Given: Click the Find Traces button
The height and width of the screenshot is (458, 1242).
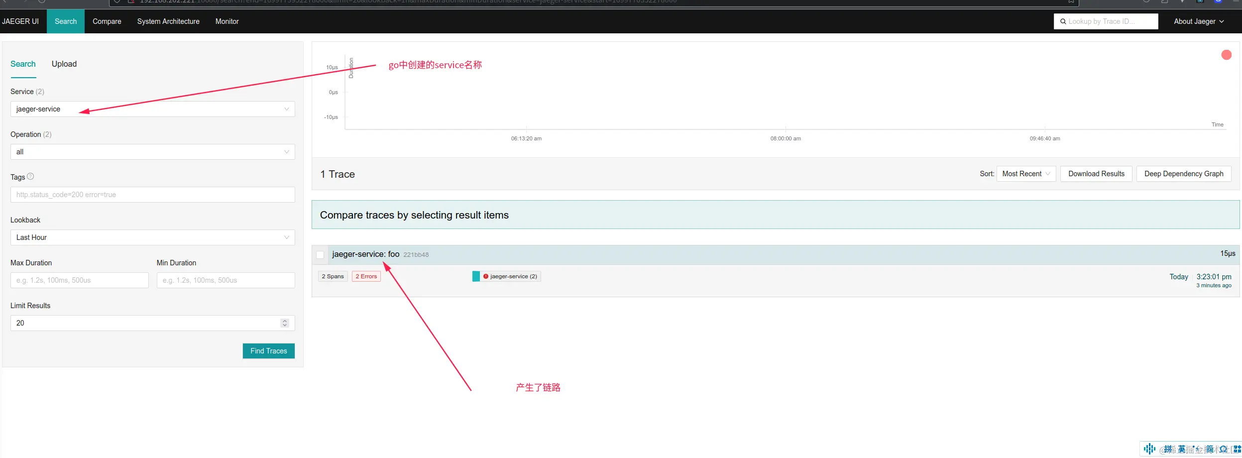Looking at the screenshot, I should click(x=269, y=351).
